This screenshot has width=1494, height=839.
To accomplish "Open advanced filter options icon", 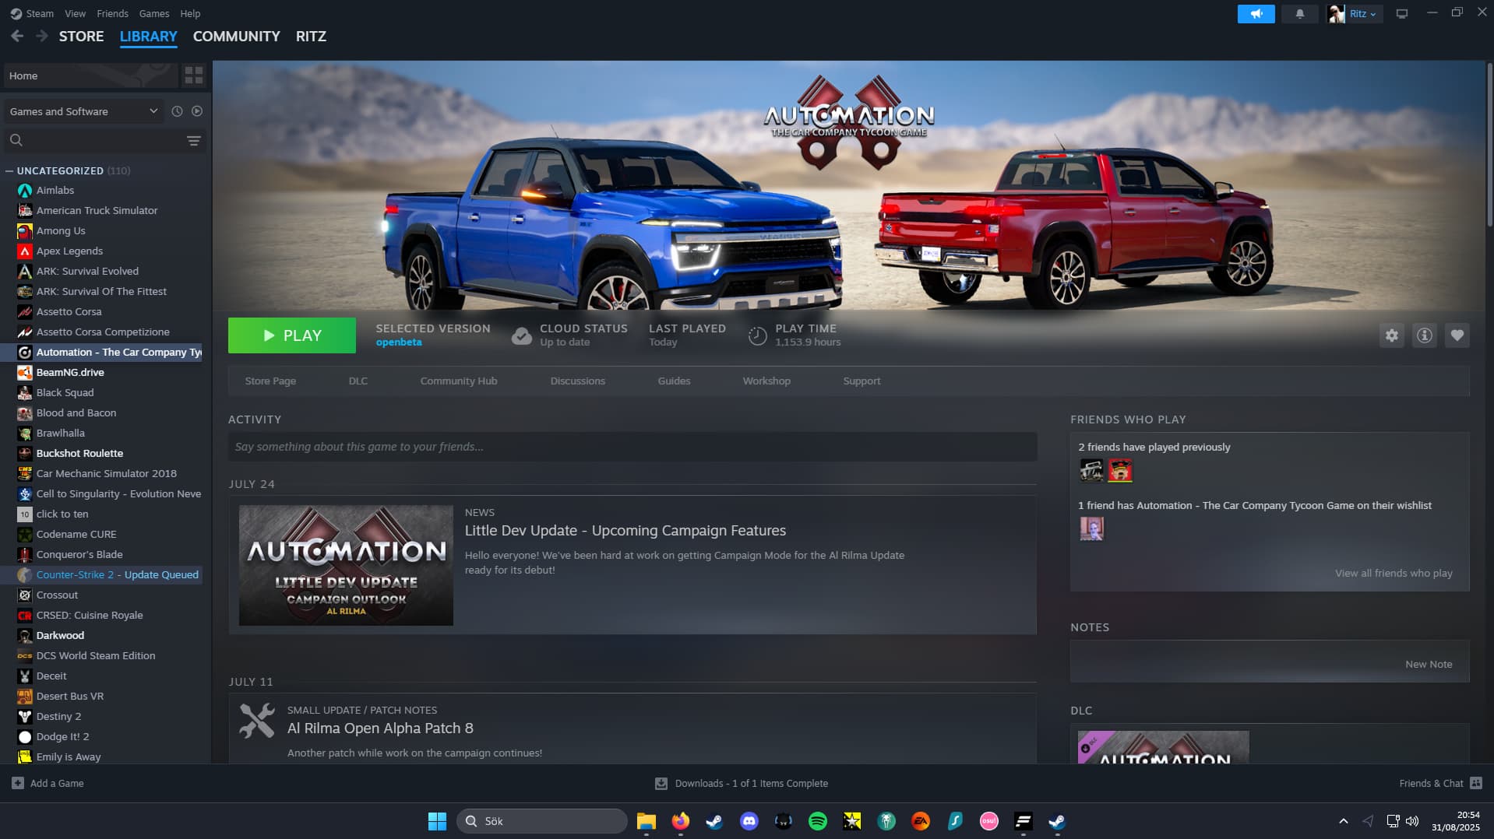I will tap(193, 141).
